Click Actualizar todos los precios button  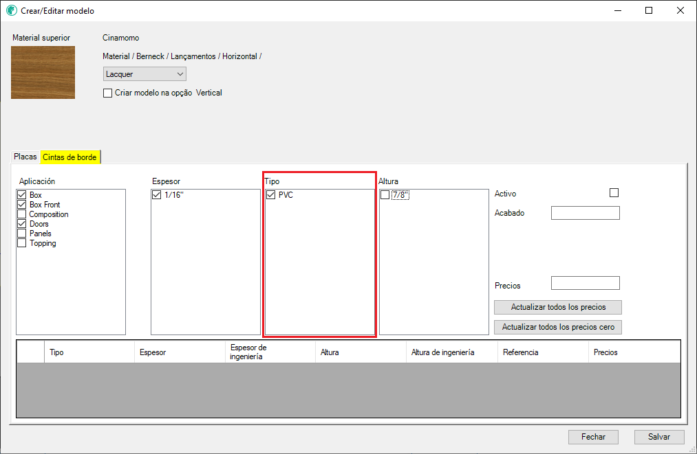pyautogui.click(x=558, y=307)
